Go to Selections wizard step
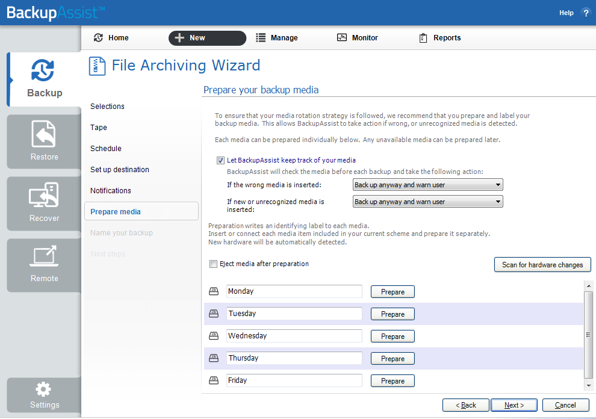This screenshot has width=596, height=419. coord(107,107)
